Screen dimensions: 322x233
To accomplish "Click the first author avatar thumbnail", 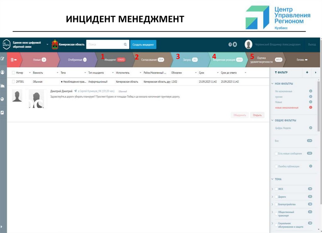I will 17,96.
